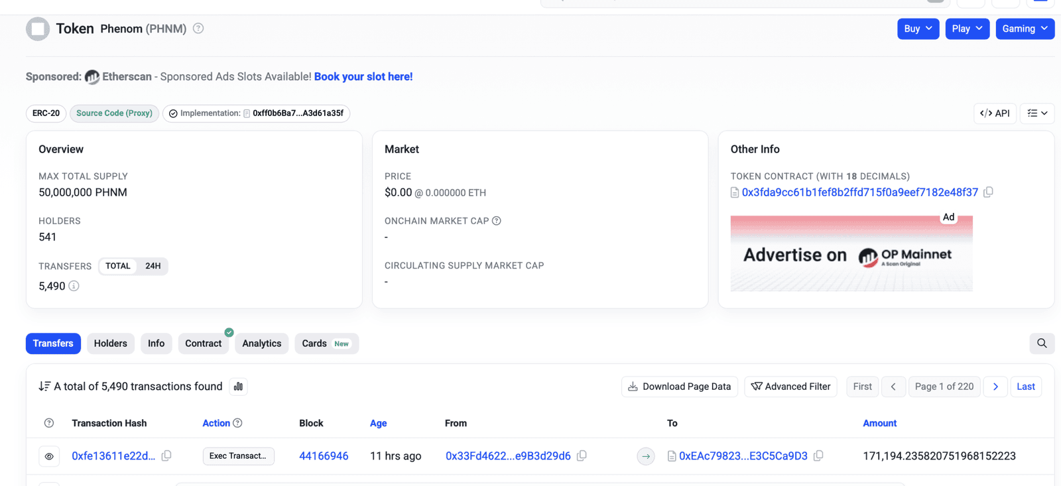
Task: Go to next page arrow
Action: coord(995,387)
